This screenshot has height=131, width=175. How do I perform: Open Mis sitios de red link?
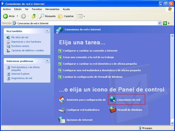point(20,37)
